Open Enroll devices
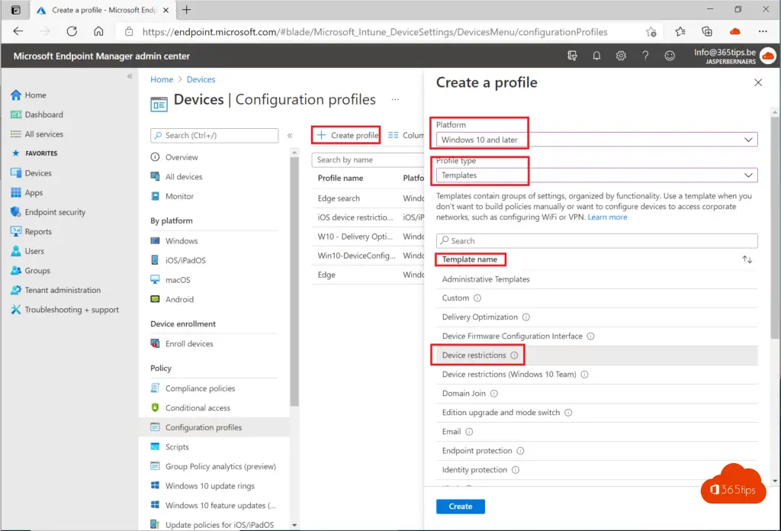The height and width of the screenshot is (531, 781). [x=189, y=343]
